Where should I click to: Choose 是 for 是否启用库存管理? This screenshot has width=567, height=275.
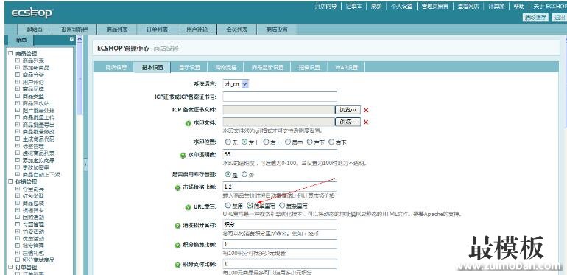click(x=228, y=174)
